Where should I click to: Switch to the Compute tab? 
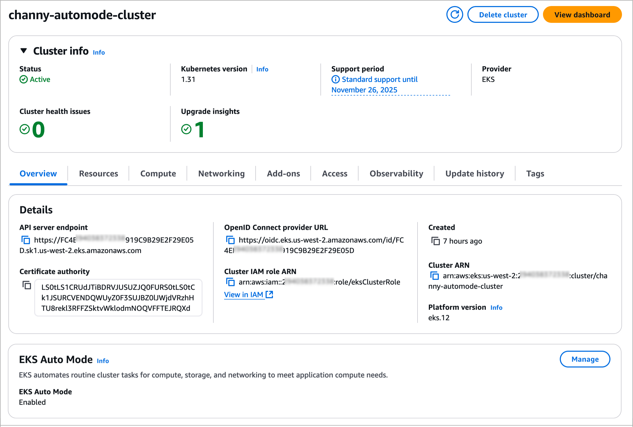click(158, 174)
